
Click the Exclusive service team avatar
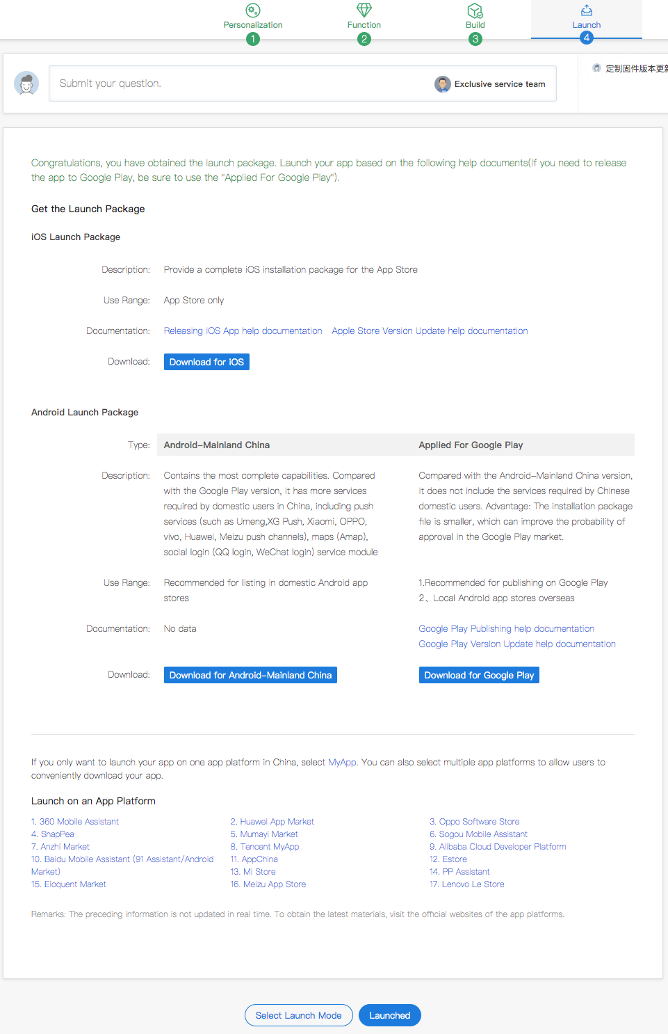(443, 84)
